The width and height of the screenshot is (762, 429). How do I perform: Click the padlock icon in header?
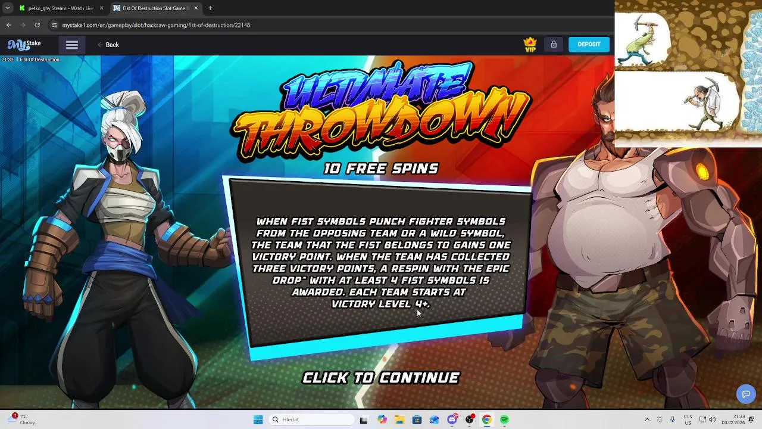pyautogui.click(x=554, y=44)
